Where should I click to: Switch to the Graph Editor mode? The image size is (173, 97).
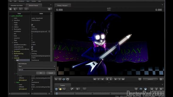(64, 89)
